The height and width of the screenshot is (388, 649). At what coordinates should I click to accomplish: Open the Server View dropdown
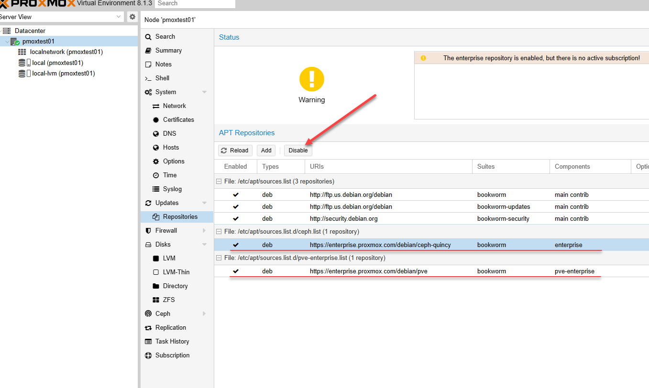click(x=119, y=17)
